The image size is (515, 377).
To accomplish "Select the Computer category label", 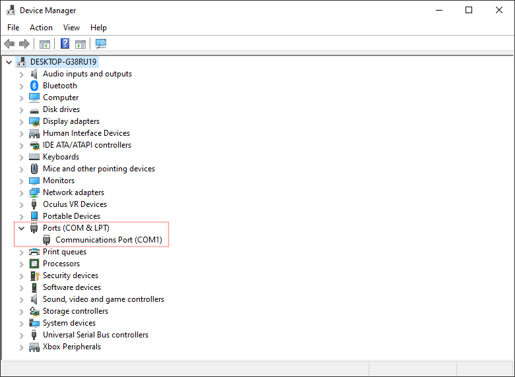I will click(x=61, y=98).
